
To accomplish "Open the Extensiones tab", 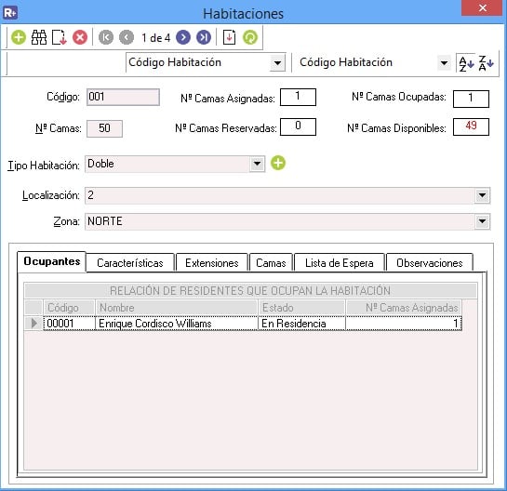I will tap(212, 263).
